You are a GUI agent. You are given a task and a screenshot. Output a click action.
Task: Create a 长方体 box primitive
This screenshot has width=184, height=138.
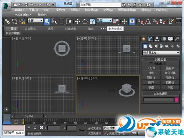tap(151, 68)
